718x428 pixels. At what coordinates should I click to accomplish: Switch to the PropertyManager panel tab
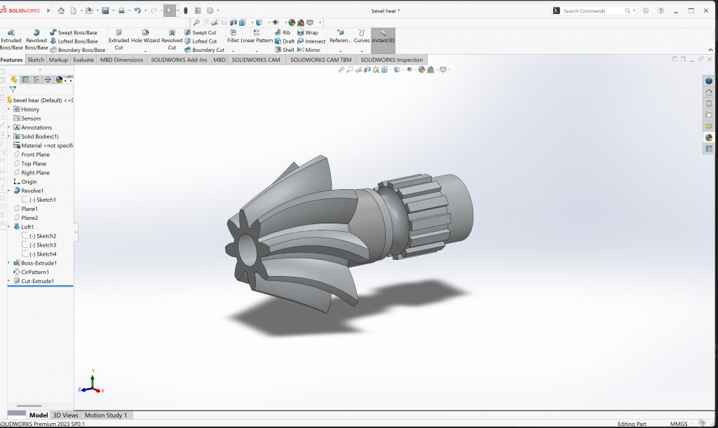coord(25,80)
